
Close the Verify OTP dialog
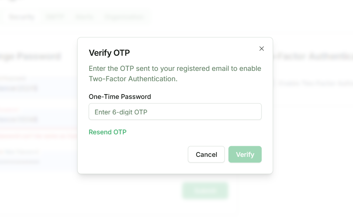[x=262, y=49]
